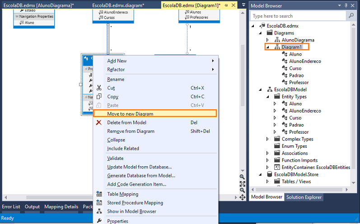
Task: Collapse the Diagram1 node
Action: [x=267, y=47]
